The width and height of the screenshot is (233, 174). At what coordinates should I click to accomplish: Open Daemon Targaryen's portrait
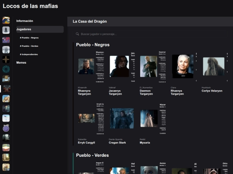click(148, 66)
